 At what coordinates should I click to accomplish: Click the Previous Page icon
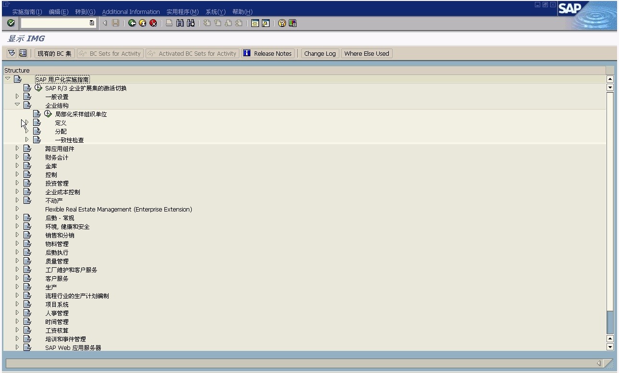point(217,23)
